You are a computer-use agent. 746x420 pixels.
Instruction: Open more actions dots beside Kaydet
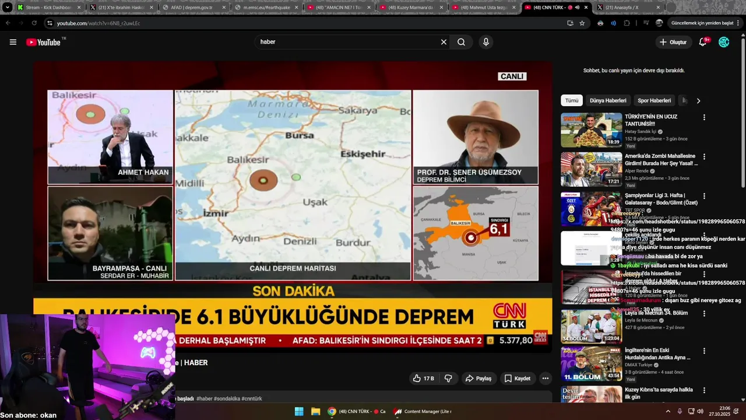click(x=546, y=379)
